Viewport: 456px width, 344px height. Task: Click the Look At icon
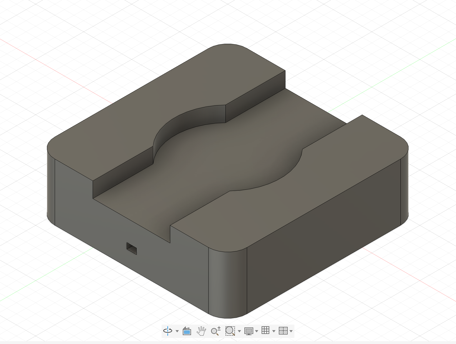[187, 331]
